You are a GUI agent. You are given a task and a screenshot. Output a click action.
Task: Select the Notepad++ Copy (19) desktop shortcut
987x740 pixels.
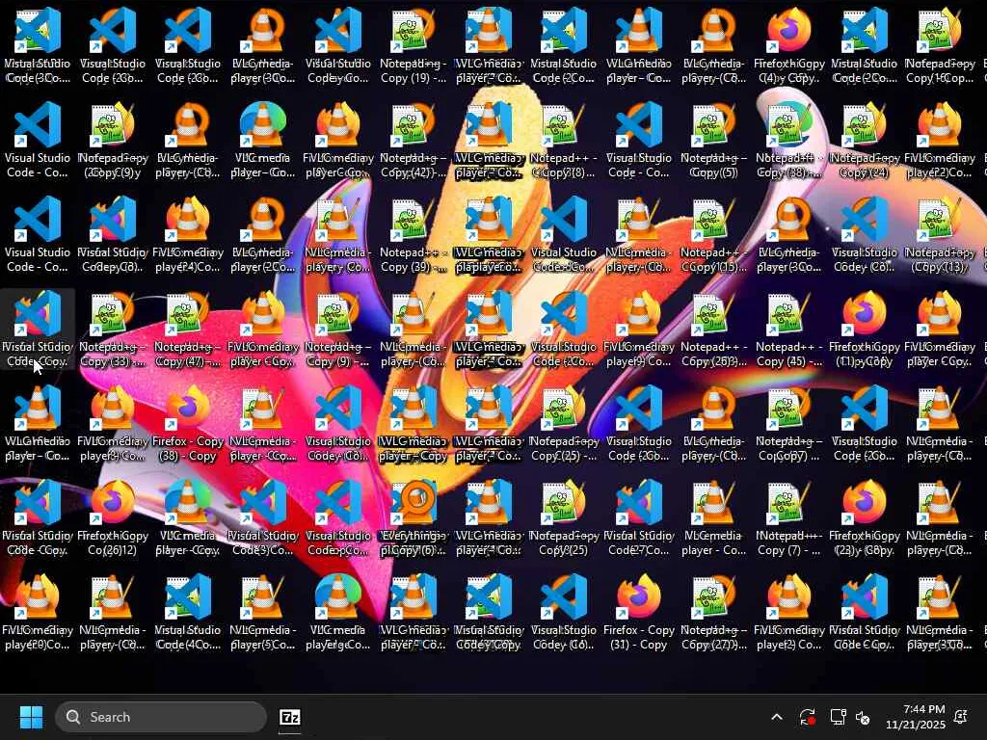413,45
